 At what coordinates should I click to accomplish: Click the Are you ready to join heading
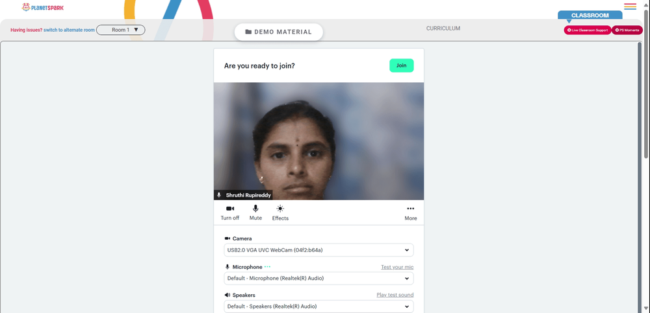(x=259, y=65)
